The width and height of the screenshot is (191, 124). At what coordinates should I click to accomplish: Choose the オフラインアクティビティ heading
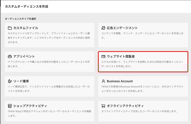125,106
